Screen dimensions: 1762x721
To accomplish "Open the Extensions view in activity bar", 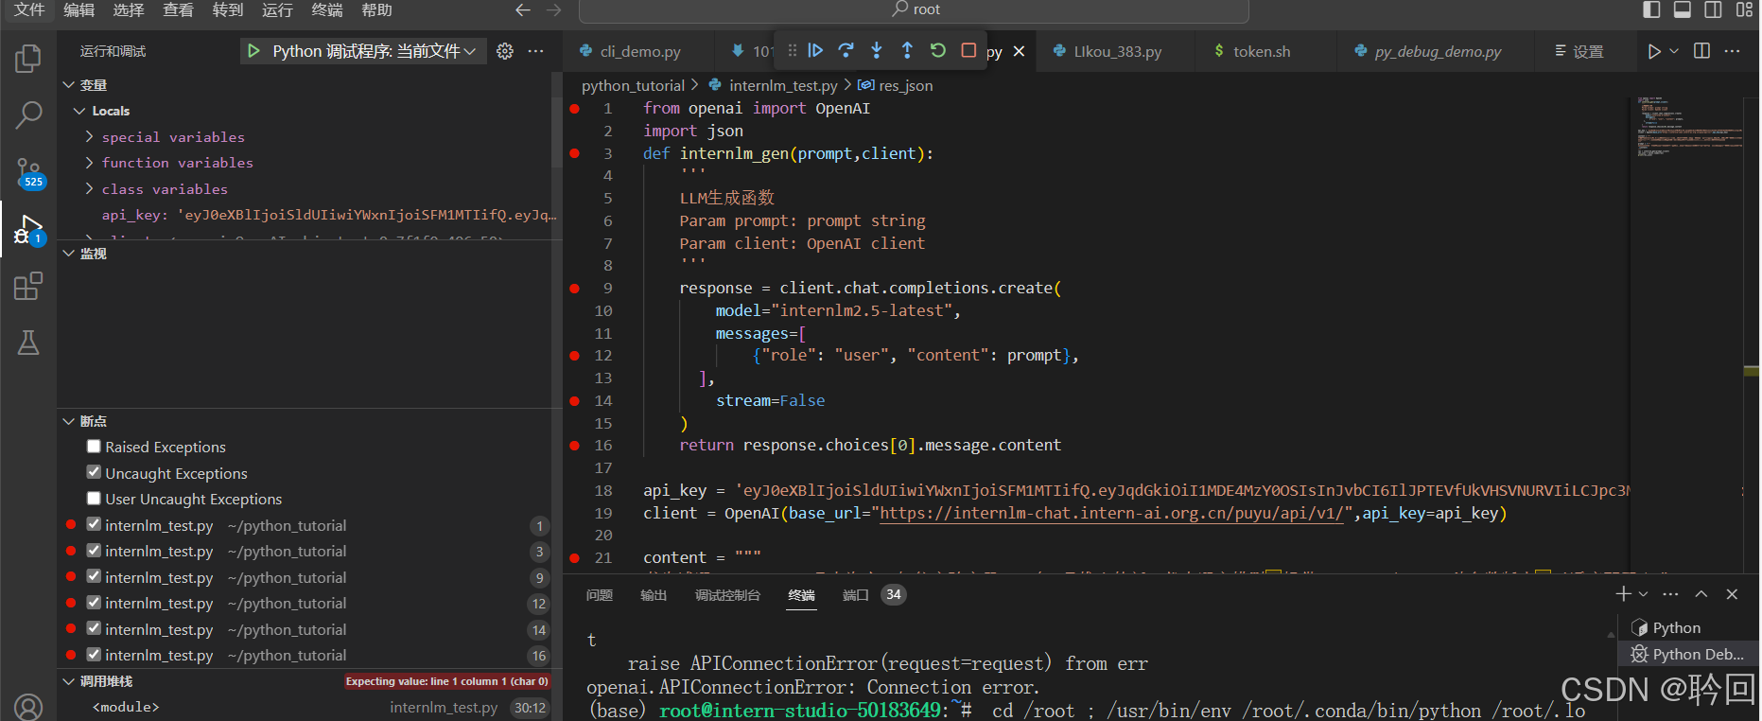I will [28, 286].
